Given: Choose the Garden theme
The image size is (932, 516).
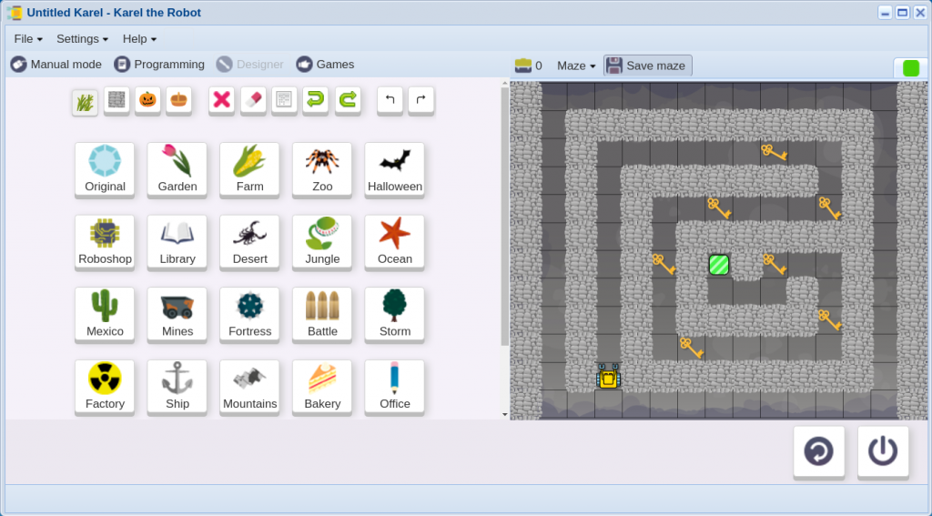Looking at the screenshot, I should pyautogui.click(x=177, y=169).
